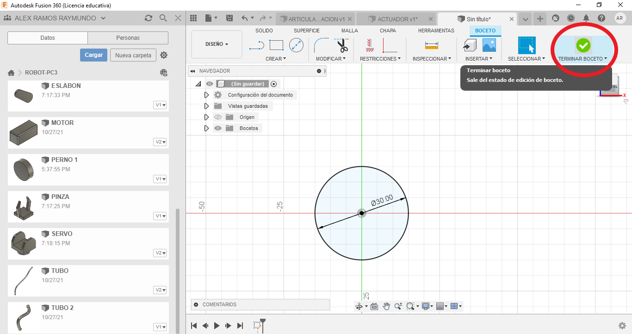Select the Rectangle sketch tool
This screenshot has height=334, width=632.
[x=276, y=45]
